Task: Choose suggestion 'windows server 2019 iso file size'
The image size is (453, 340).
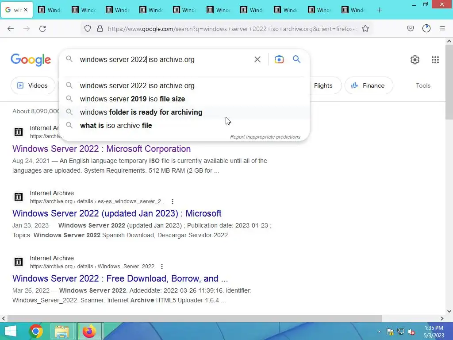Action: pyautogui.click(x=184, y=99)
